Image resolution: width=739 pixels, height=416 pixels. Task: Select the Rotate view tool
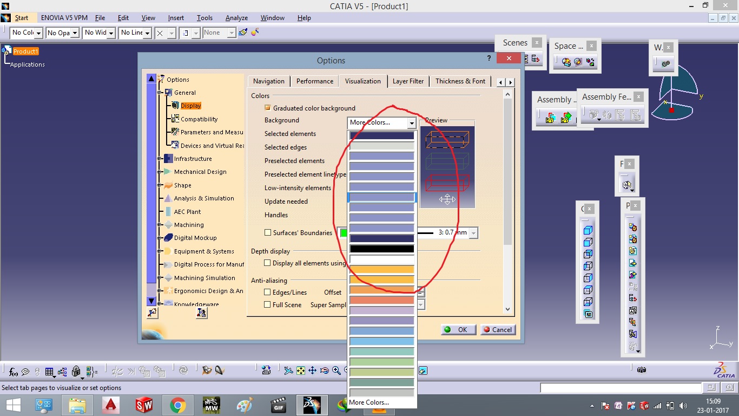(x=325, y=371)
